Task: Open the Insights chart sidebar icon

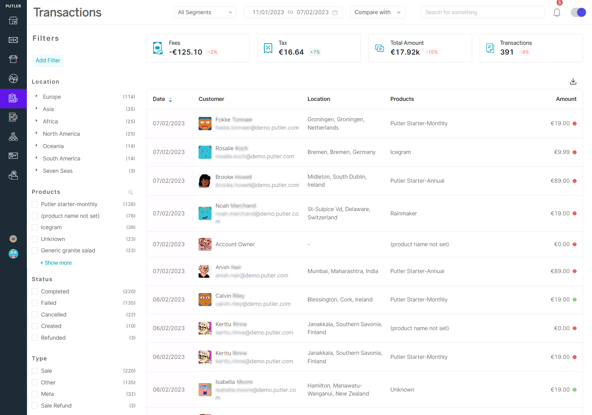Action: [13, 156]
